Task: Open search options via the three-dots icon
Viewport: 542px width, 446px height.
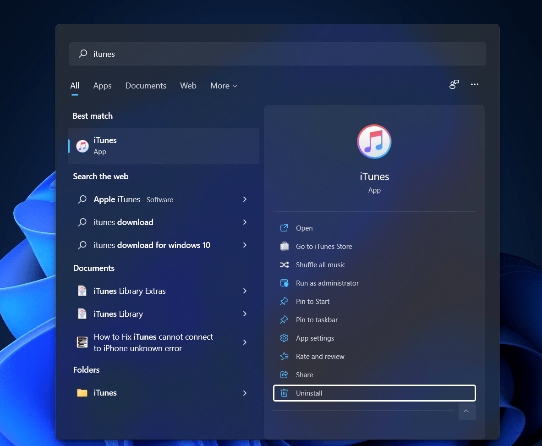Action: 475,85
